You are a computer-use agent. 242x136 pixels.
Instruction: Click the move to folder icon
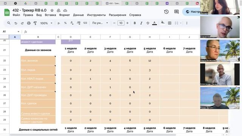59,11
